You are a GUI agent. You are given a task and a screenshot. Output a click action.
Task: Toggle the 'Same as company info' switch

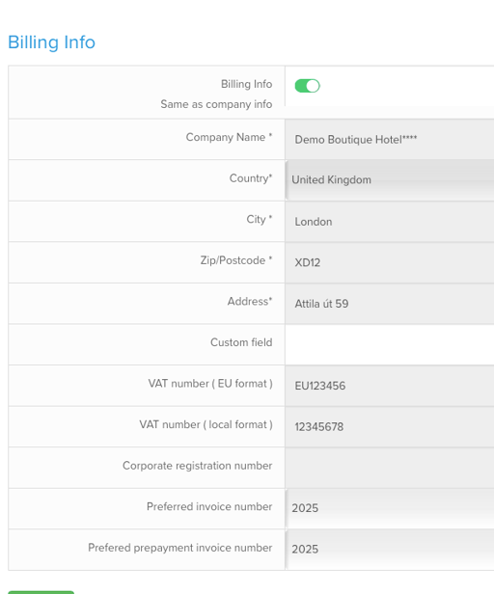coord(307,86)
